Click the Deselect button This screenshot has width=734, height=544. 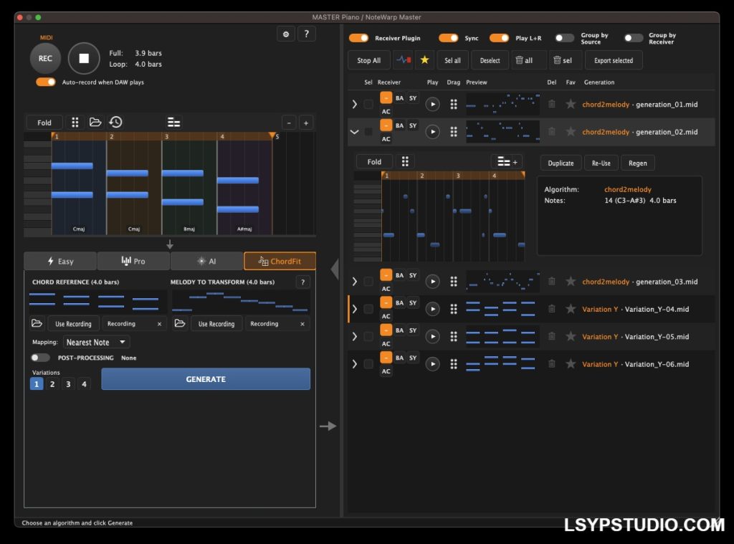(x=490, y=60)
